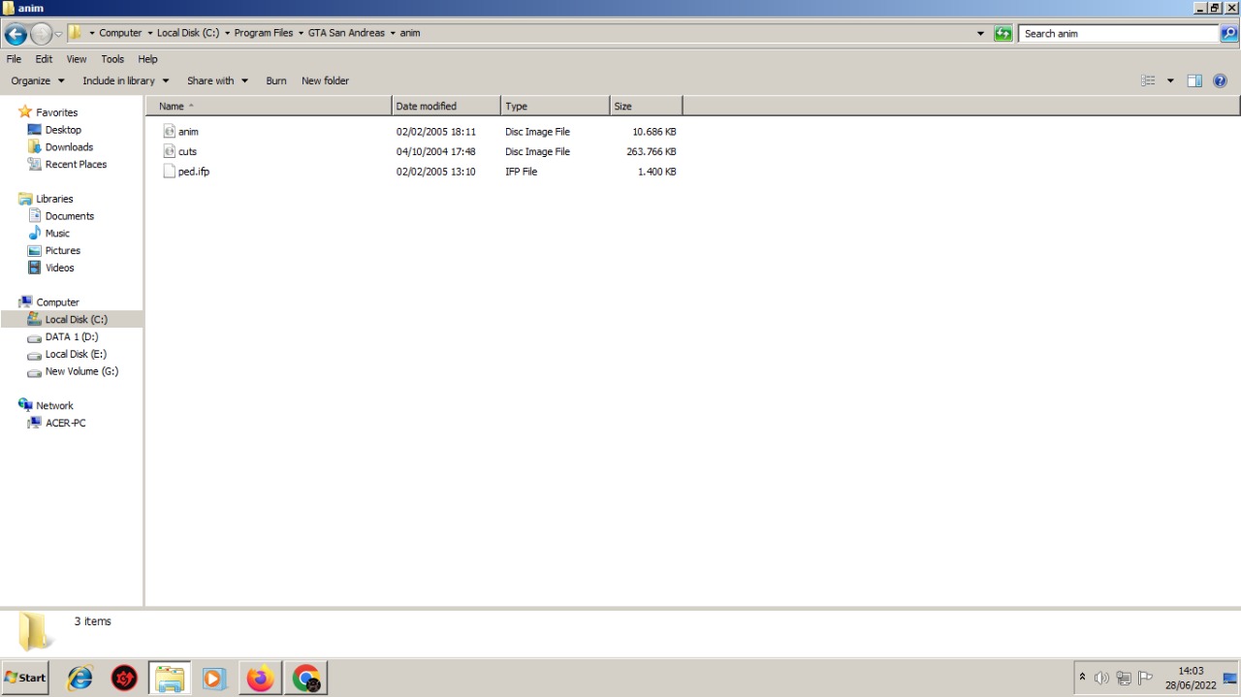Click the blue Help question icon
This screenshot has width=1241, height=697.
(x=1220, y=81)
